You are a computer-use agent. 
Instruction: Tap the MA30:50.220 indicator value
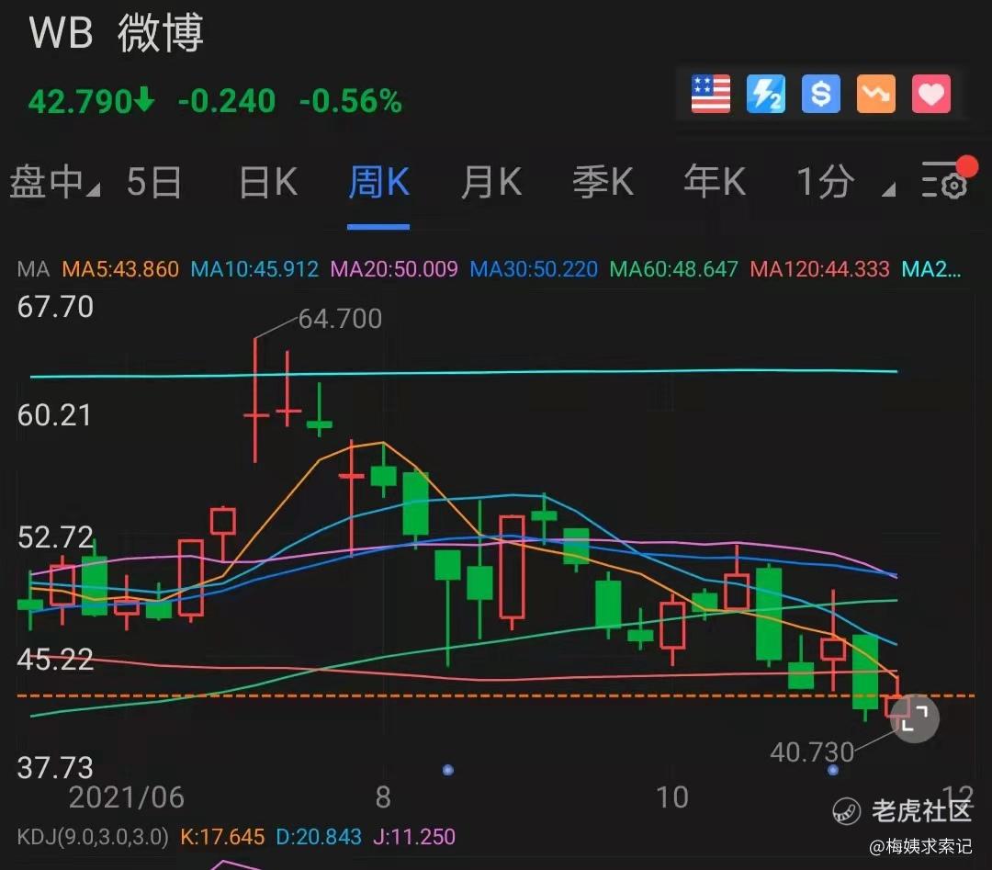click(534, 269)
